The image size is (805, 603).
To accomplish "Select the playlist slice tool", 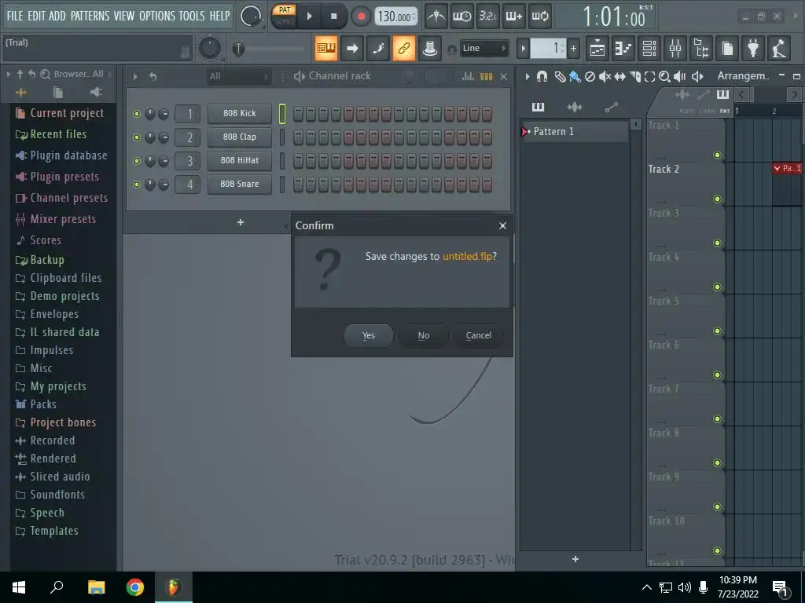I will 635,76.
